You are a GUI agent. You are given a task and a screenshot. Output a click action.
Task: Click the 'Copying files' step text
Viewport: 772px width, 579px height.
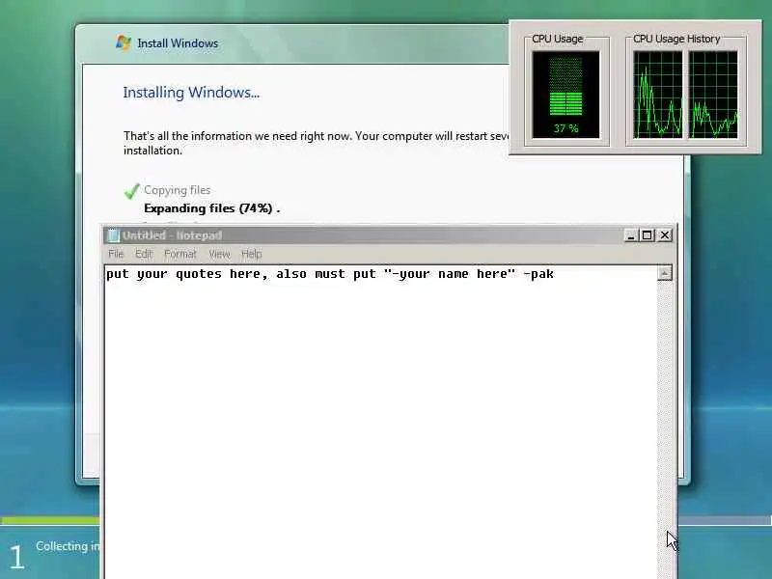point(178,190)
